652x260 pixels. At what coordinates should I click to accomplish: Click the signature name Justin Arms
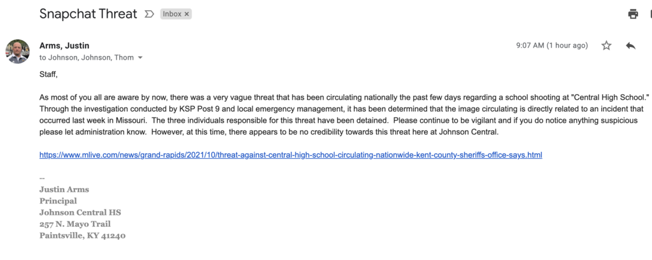click(x=64, y=189)
